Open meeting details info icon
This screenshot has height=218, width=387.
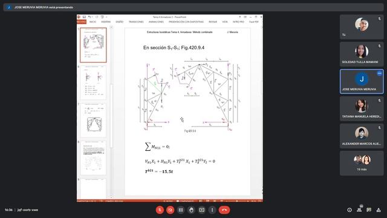(350, 210)
